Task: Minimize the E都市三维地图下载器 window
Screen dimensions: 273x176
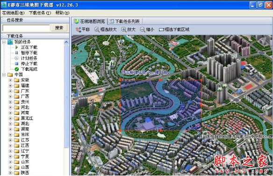Action: [253, 5]
